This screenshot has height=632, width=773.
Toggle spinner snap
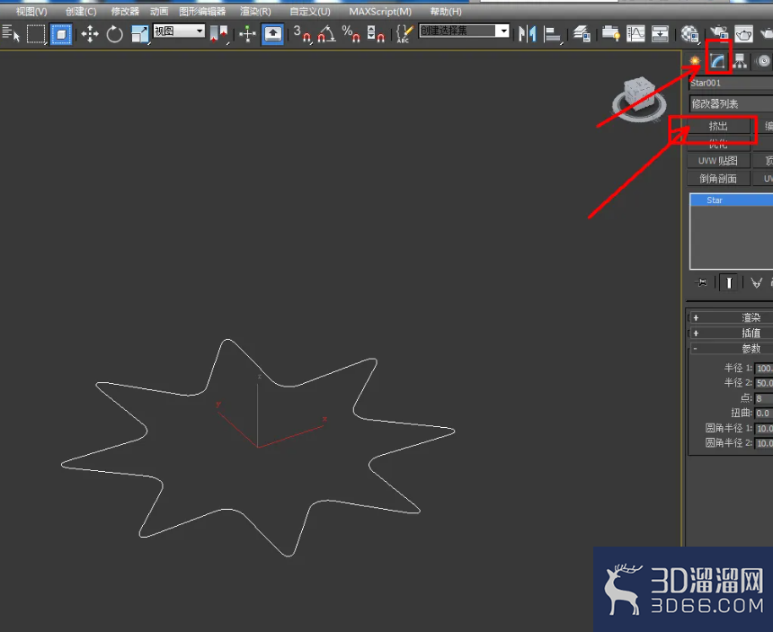pos(376,34)
